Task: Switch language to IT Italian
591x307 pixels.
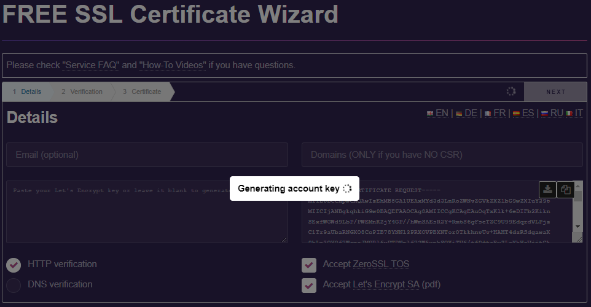Action: (x=575, y=113)
